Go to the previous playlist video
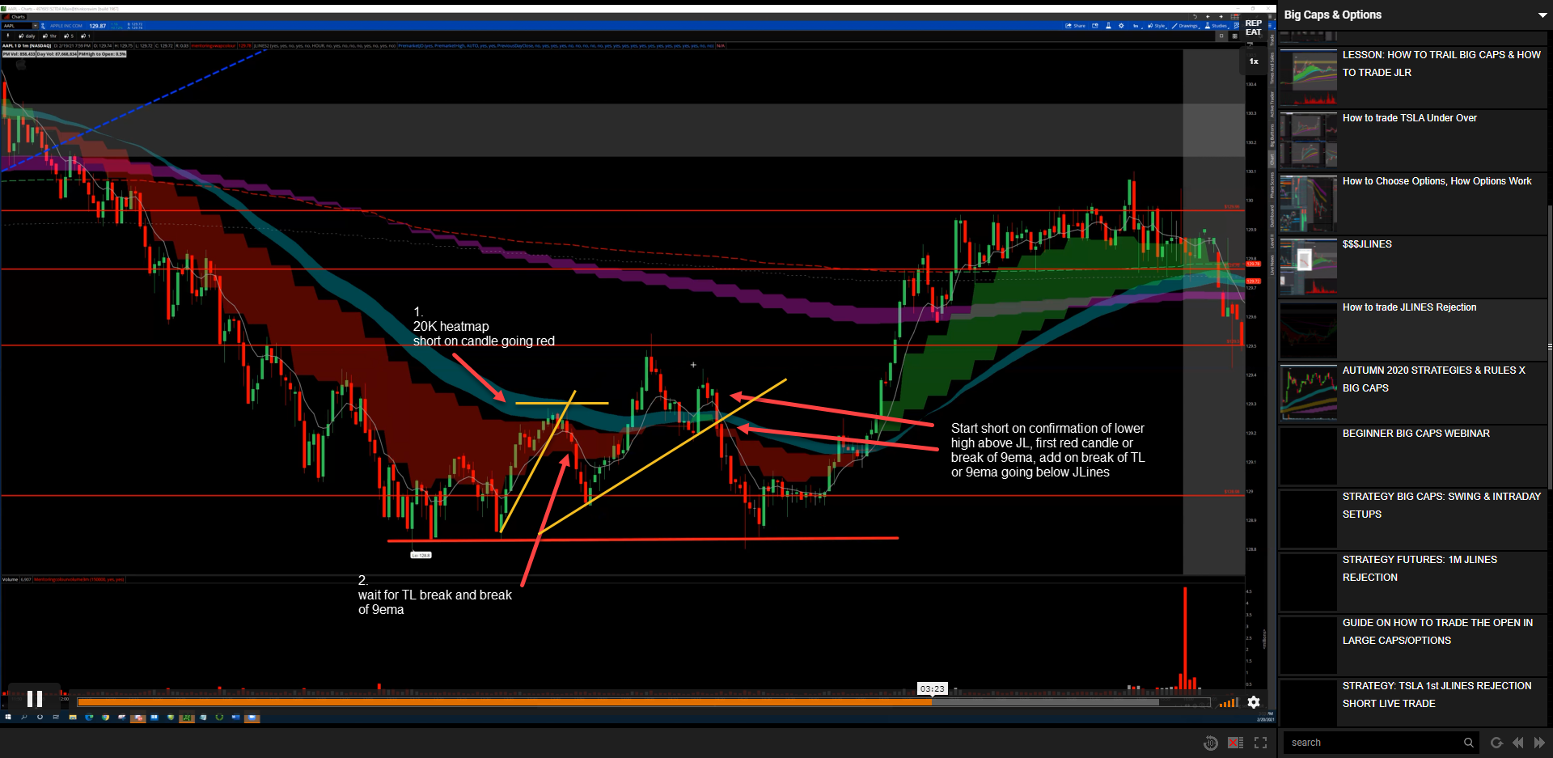 coord(1518,743)
